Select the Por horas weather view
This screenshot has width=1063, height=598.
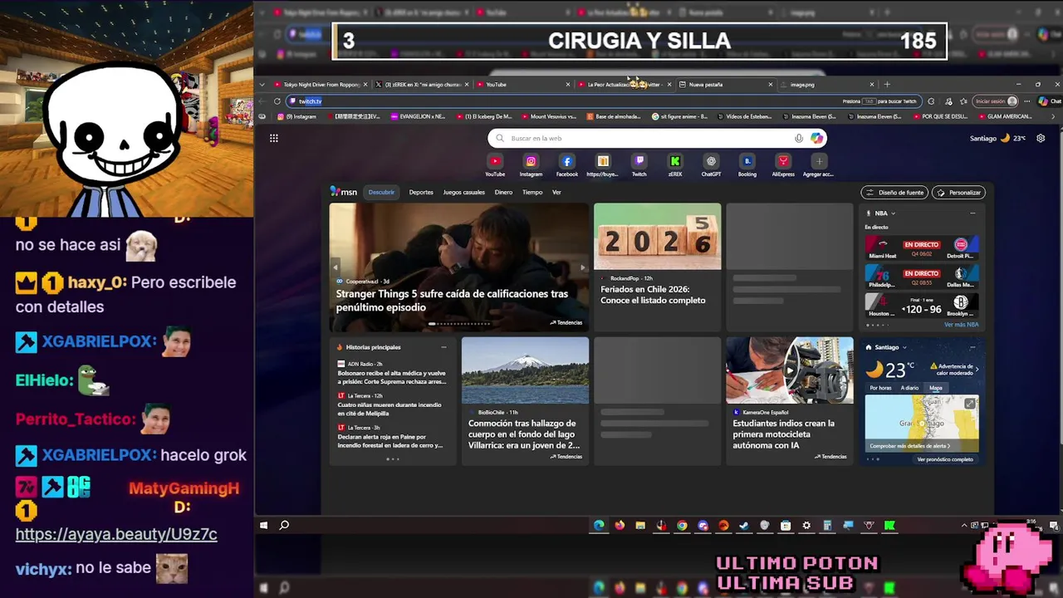tap(880, 388)
